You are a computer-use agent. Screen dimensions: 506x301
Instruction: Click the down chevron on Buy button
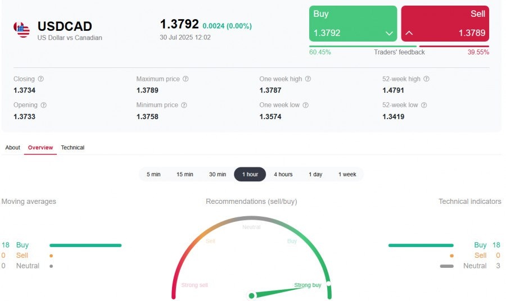coord(389,33)
